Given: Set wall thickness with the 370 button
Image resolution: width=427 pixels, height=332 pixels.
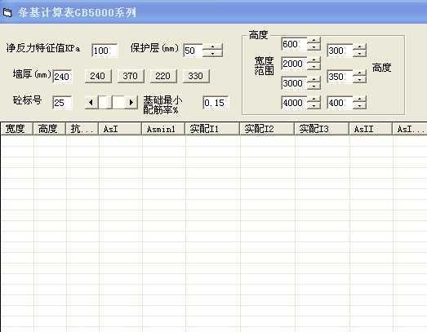Looking at the screenshot, I should coord(131,76).
